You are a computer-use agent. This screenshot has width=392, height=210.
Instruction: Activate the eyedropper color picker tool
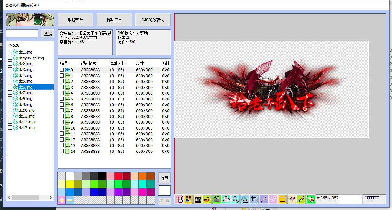tap(301, 199)
